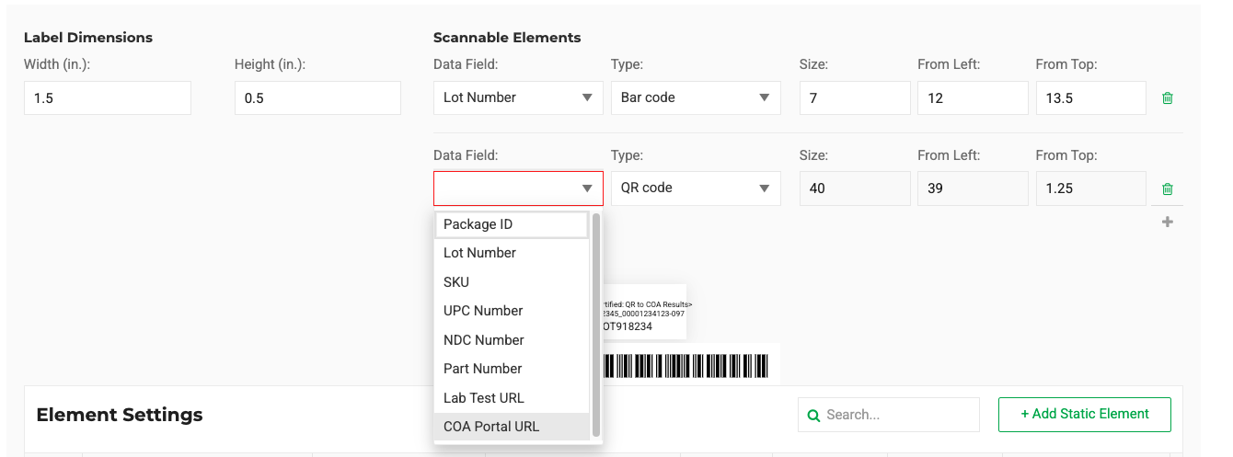Expand the QR code type dropdown
This screenshot has height=457, width=1233.
coord(696,189)
